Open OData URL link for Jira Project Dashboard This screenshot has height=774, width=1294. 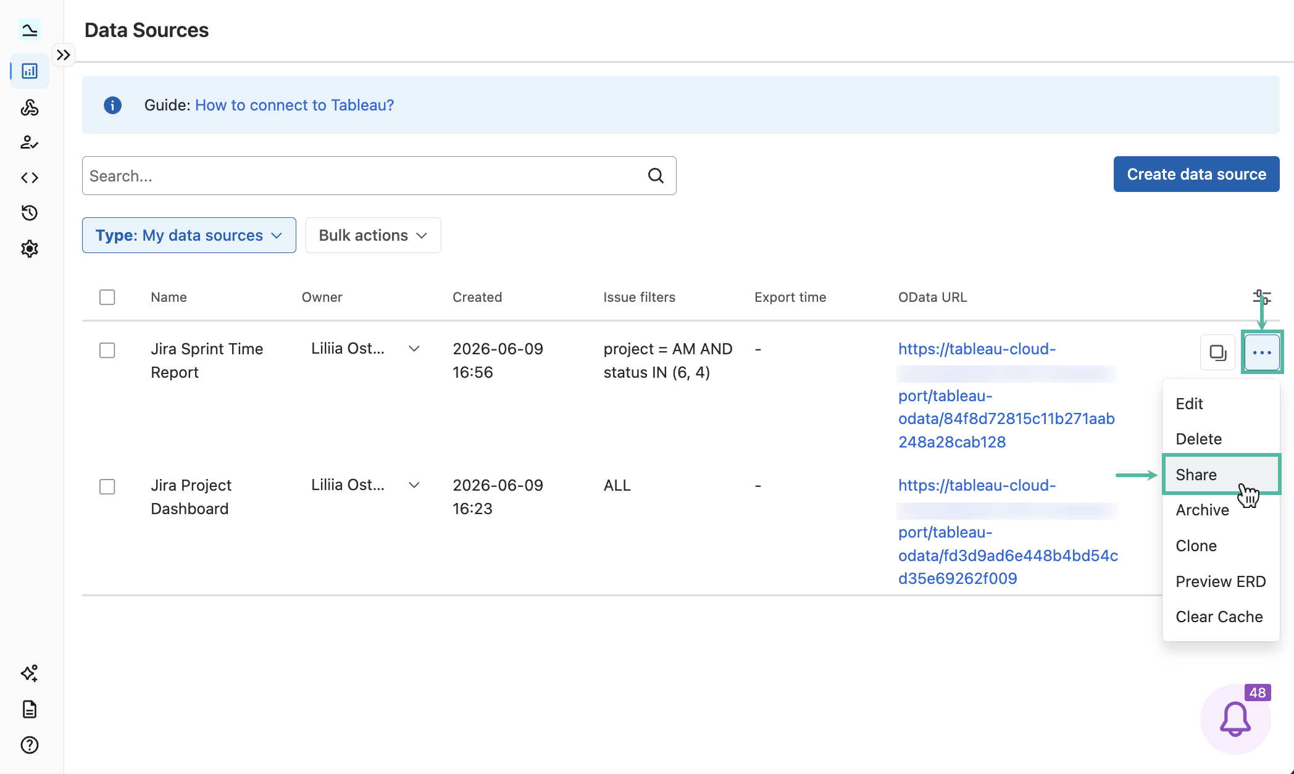tap(1008, 532)
